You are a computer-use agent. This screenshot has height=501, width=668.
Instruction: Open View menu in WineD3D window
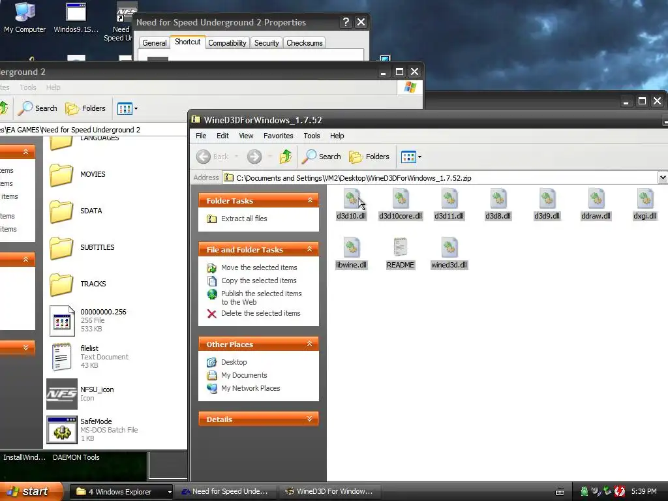click(246, 136)
